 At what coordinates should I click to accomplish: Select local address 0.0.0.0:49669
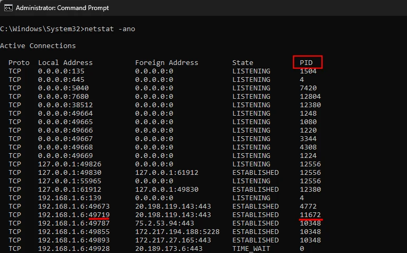pyautogui.click(x=65, y=156)
